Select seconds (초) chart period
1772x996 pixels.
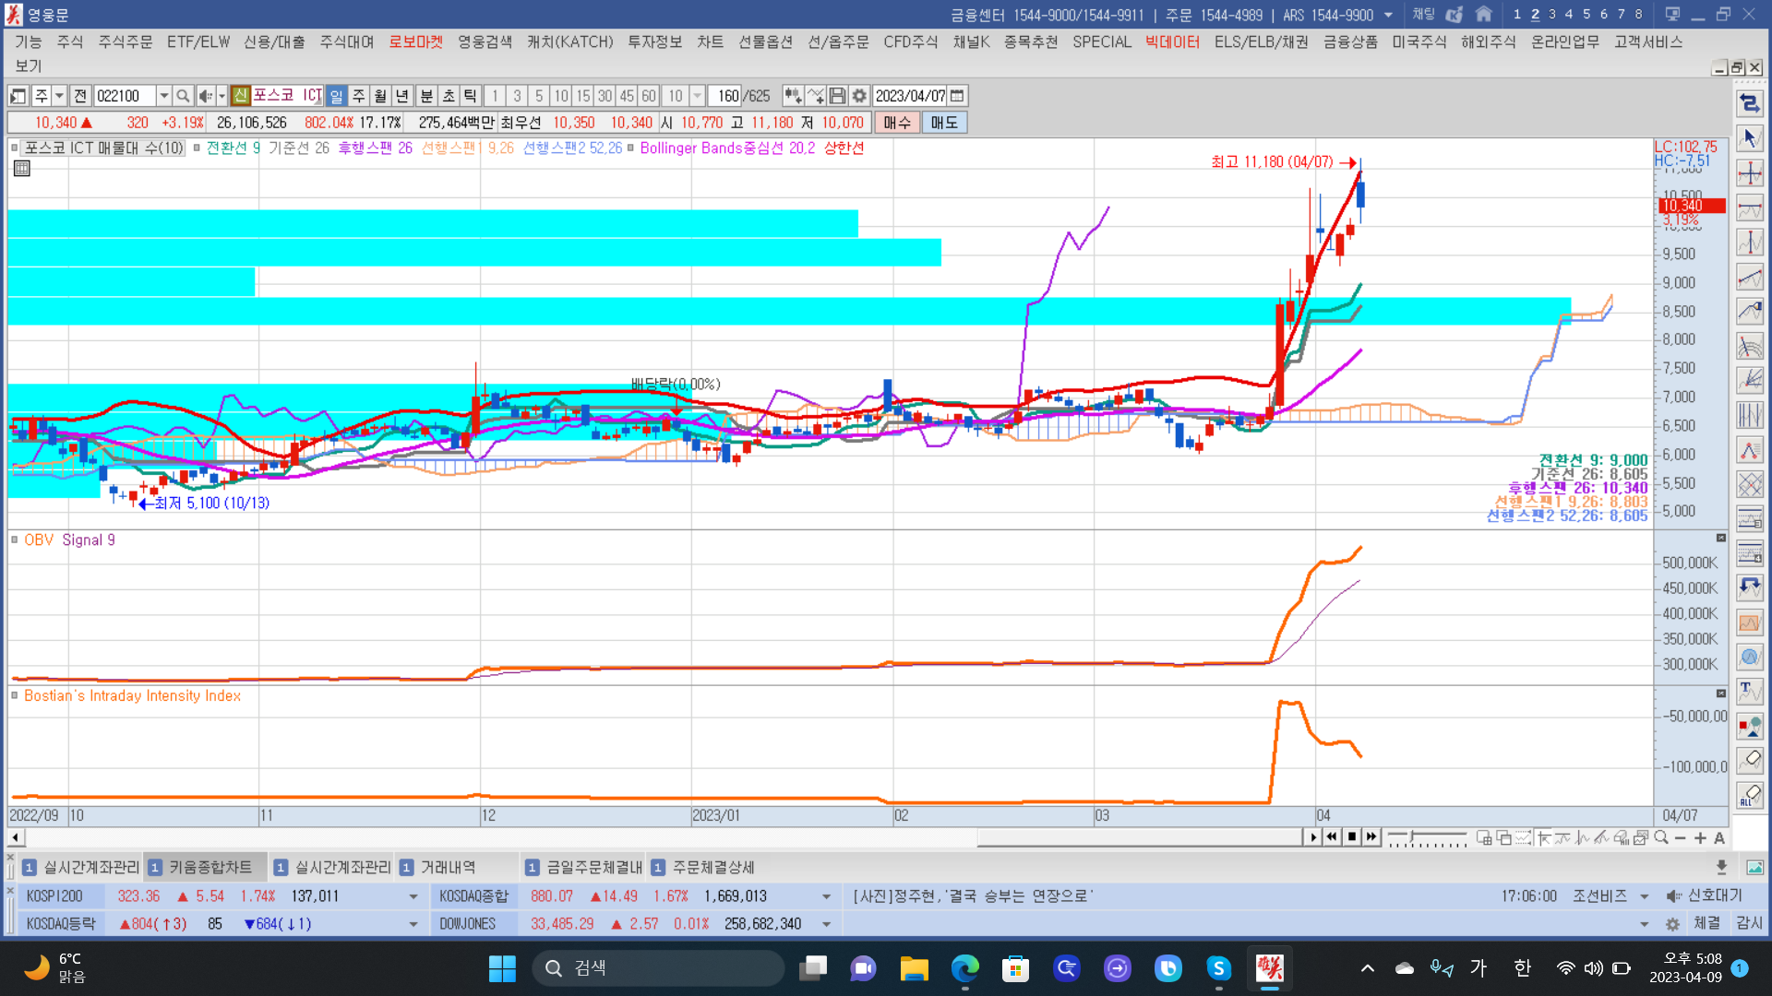click(x=449, y=96)
